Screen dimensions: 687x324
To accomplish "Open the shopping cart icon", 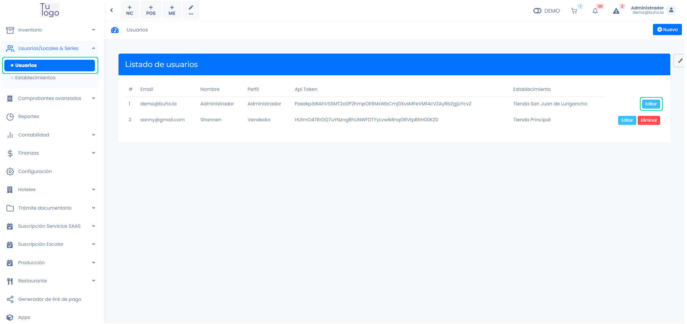I will coord(574,11).
